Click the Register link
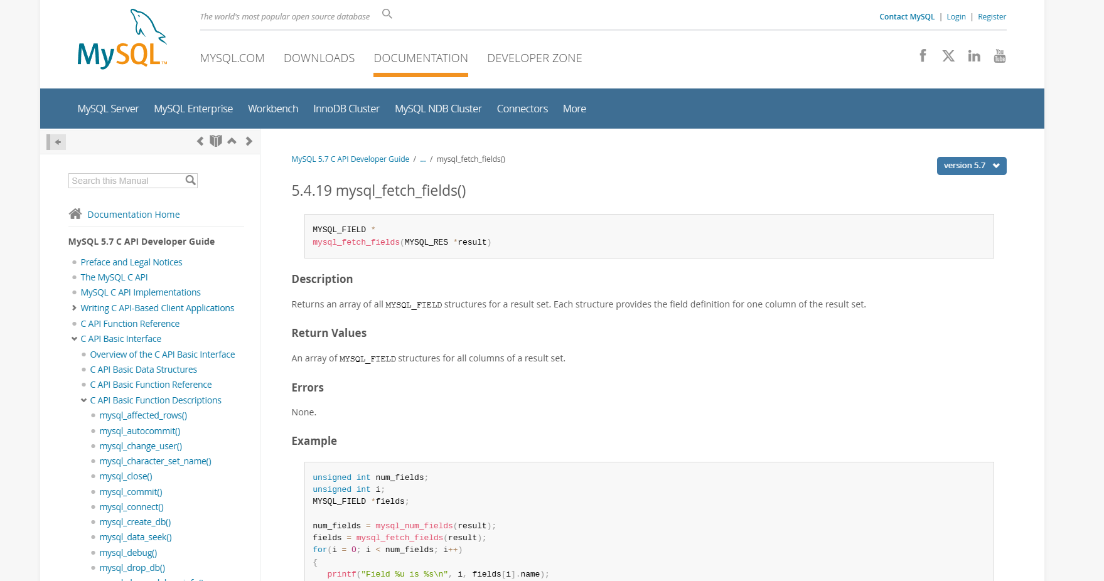Screen dimensions: 1104x581 [992, 17]
